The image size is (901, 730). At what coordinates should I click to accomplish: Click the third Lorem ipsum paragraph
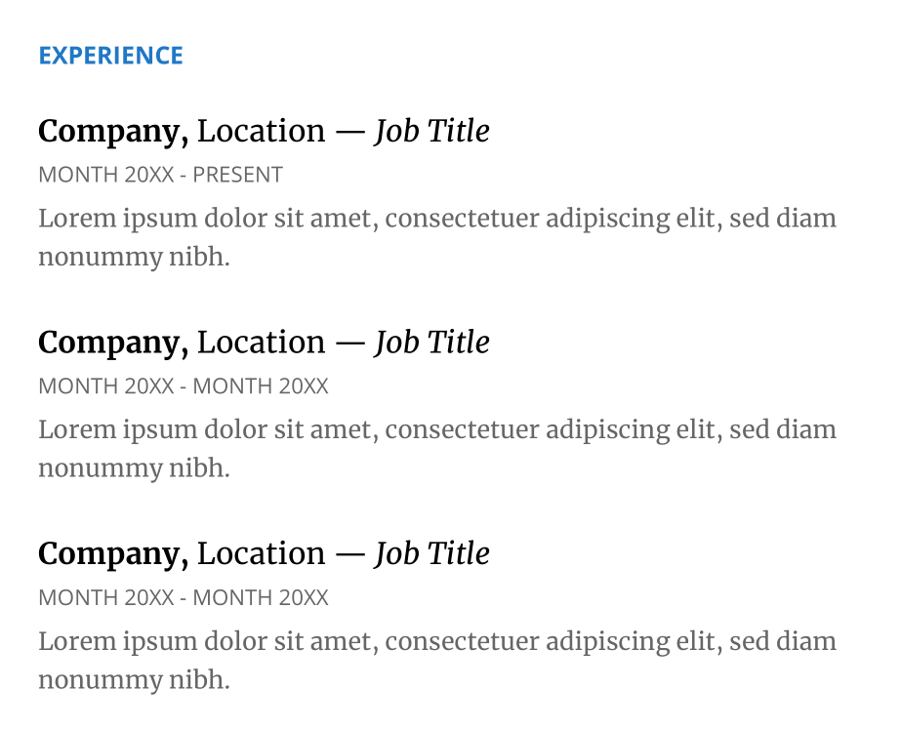(437, 660)
